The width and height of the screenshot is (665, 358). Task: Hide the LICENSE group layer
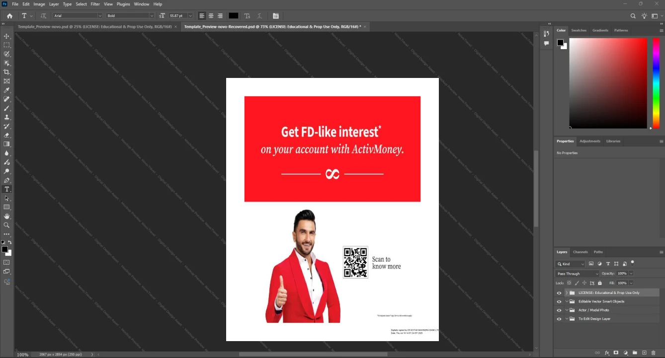559,293
